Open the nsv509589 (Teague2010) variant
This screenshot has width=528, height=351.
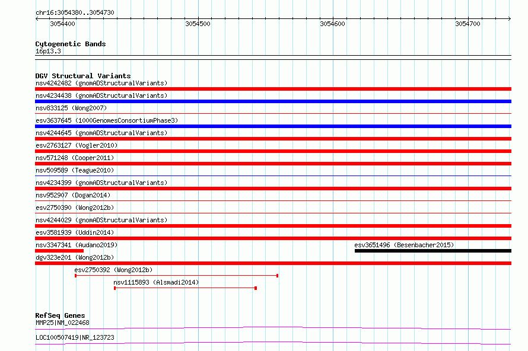coord(75,170)
